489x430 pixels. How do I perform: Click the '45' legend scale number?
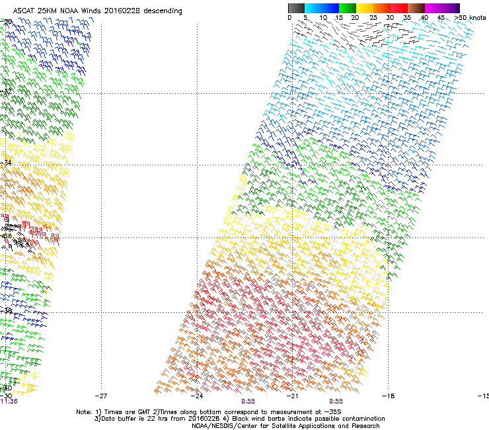coord(441,18)
